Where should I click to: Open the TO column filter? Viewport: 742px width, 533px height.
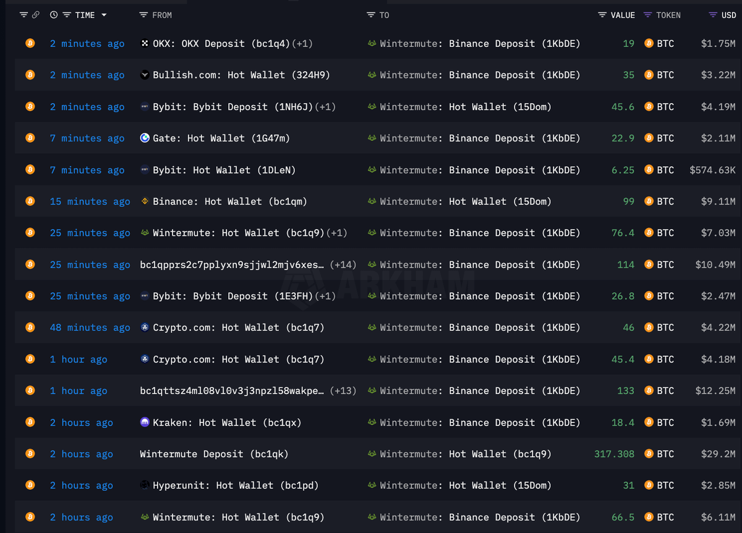371,15
